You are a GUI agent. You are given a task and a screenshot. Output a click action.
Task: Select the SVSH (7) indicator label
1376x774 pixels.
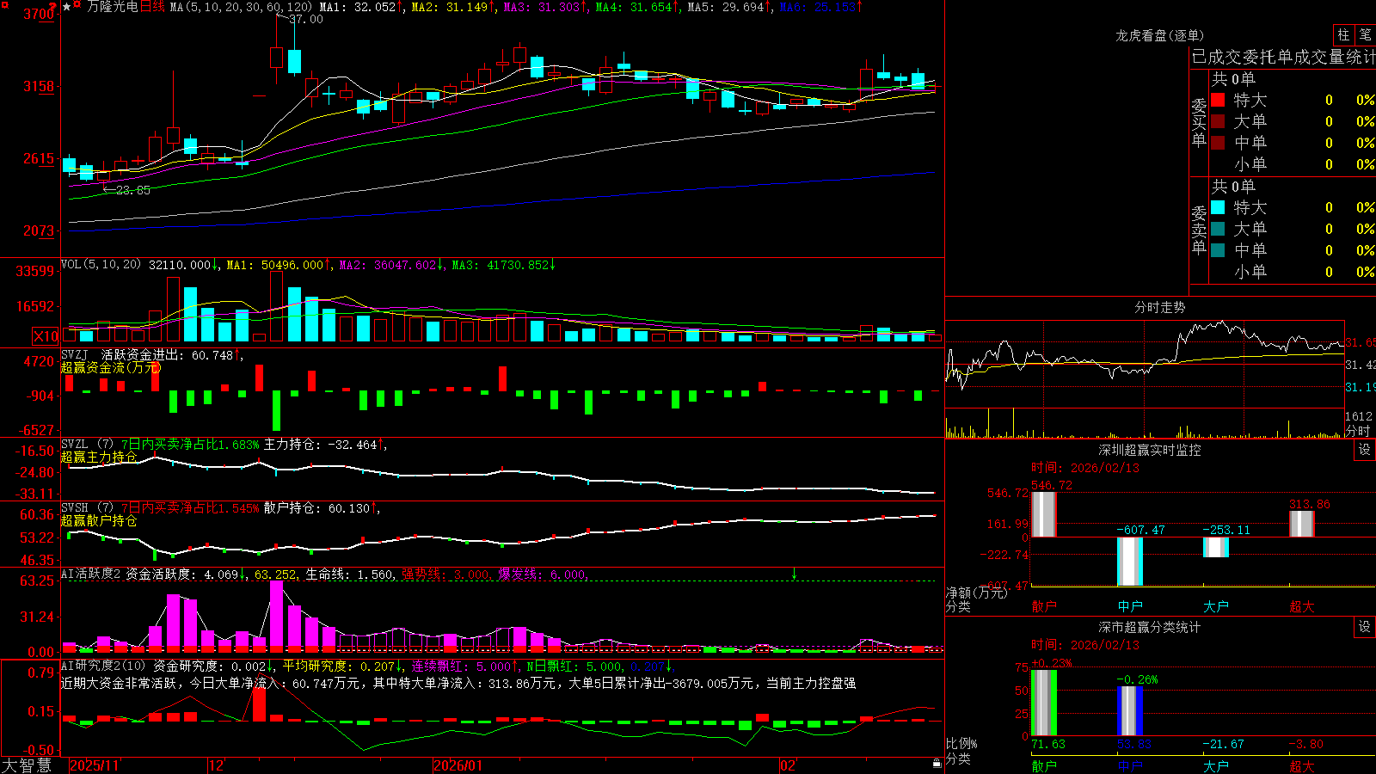[87, 508]
